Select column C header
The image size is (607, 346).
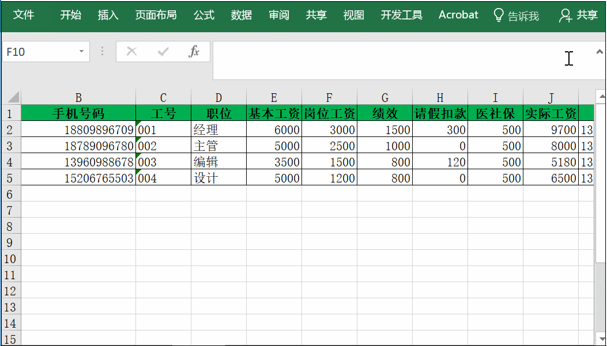click(x=163, y=97)
